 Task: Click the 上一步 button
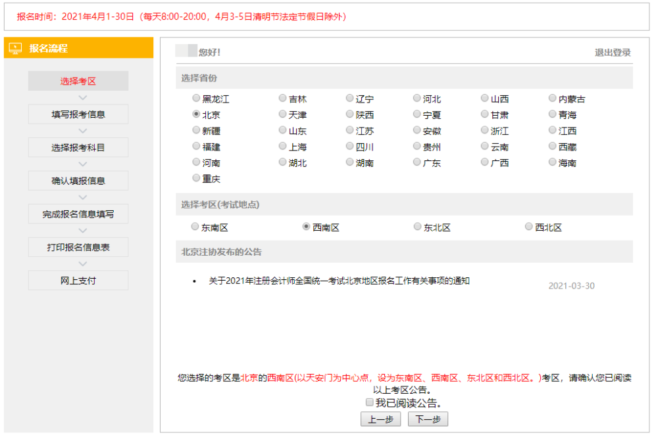tap(380, 419)
